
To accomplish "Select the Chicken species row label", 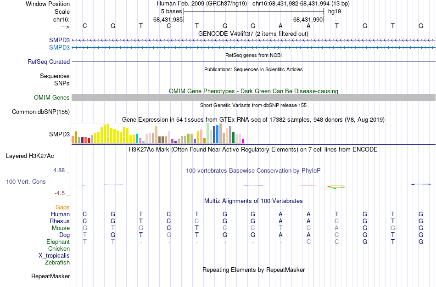I will click(59, 248).
